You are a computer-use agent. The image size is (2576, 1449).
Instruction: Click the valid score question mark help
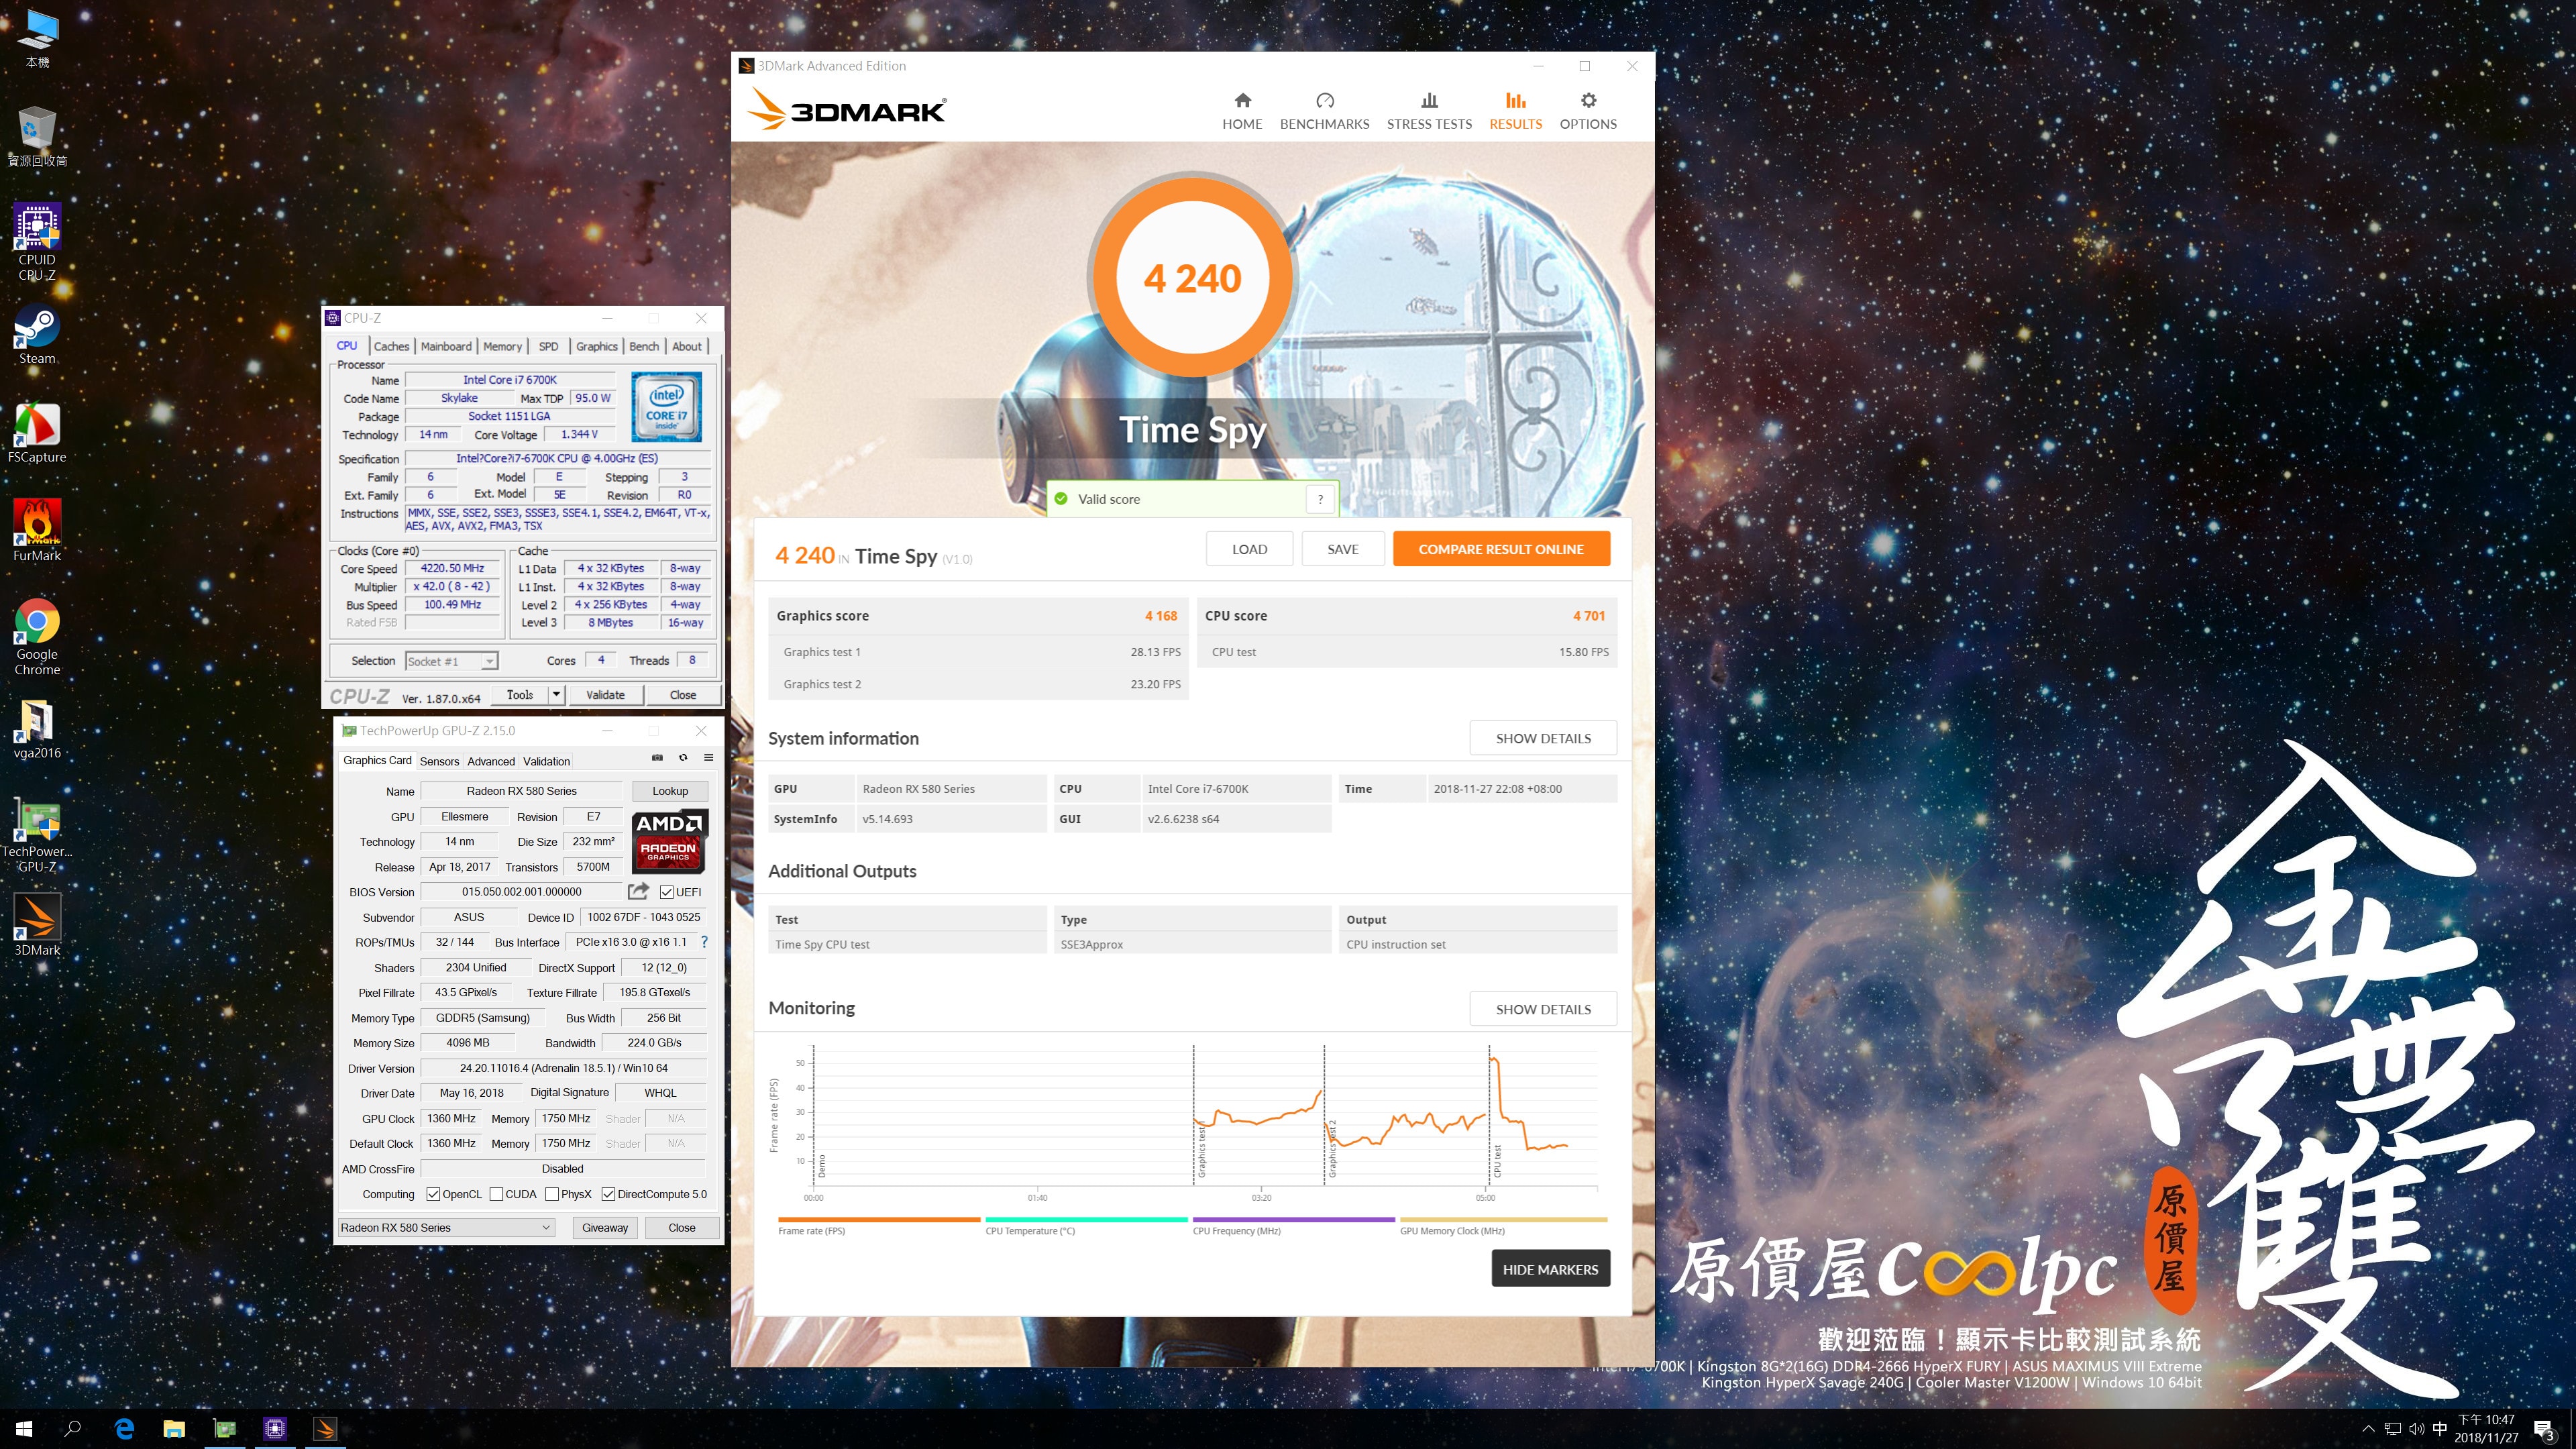[1320, 499]
